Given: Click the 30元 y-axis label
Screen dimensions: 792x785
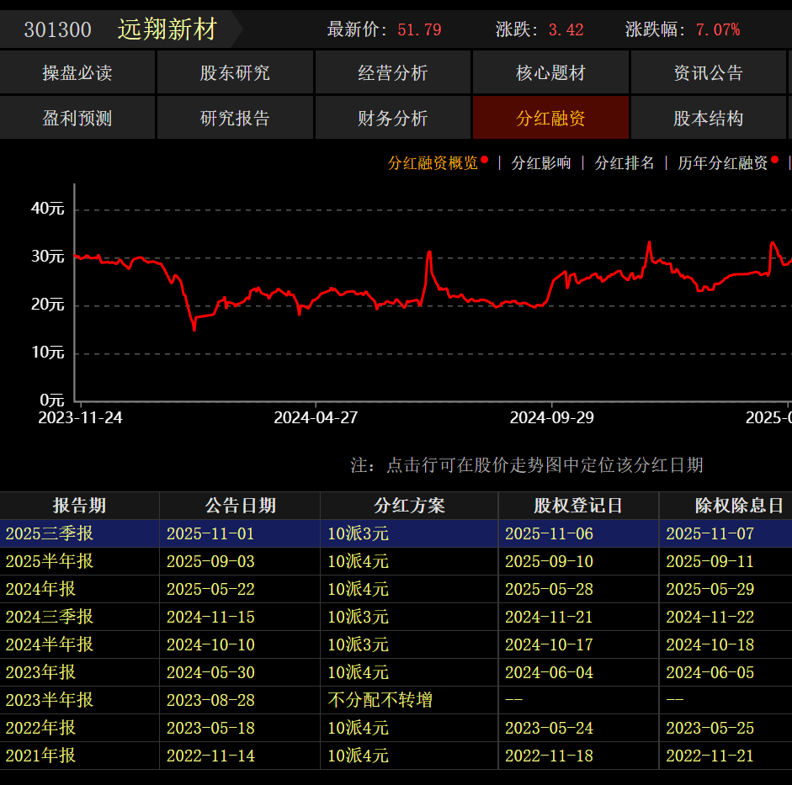Looking at the screenshot, I should [47, 256].
